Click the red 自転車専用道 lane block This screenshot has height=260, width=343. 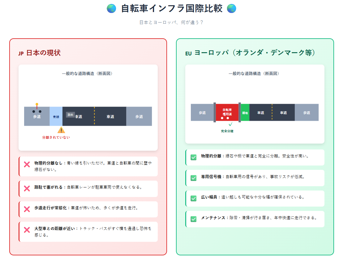pyautogui.click(x=227, y=112)
